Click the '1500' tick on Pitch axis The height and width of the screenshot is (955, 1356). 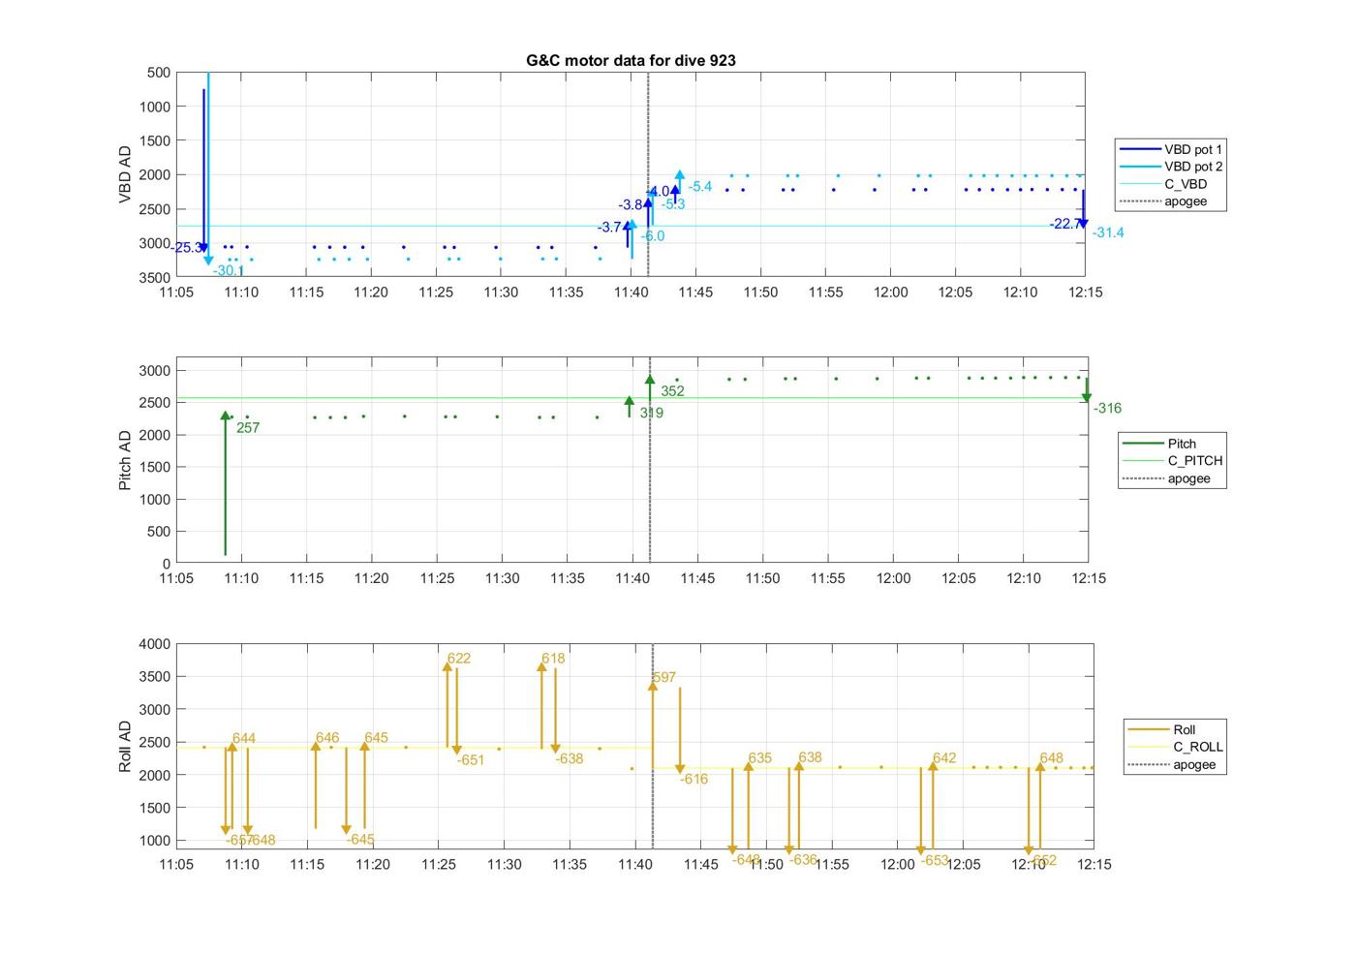pos(155,467)
